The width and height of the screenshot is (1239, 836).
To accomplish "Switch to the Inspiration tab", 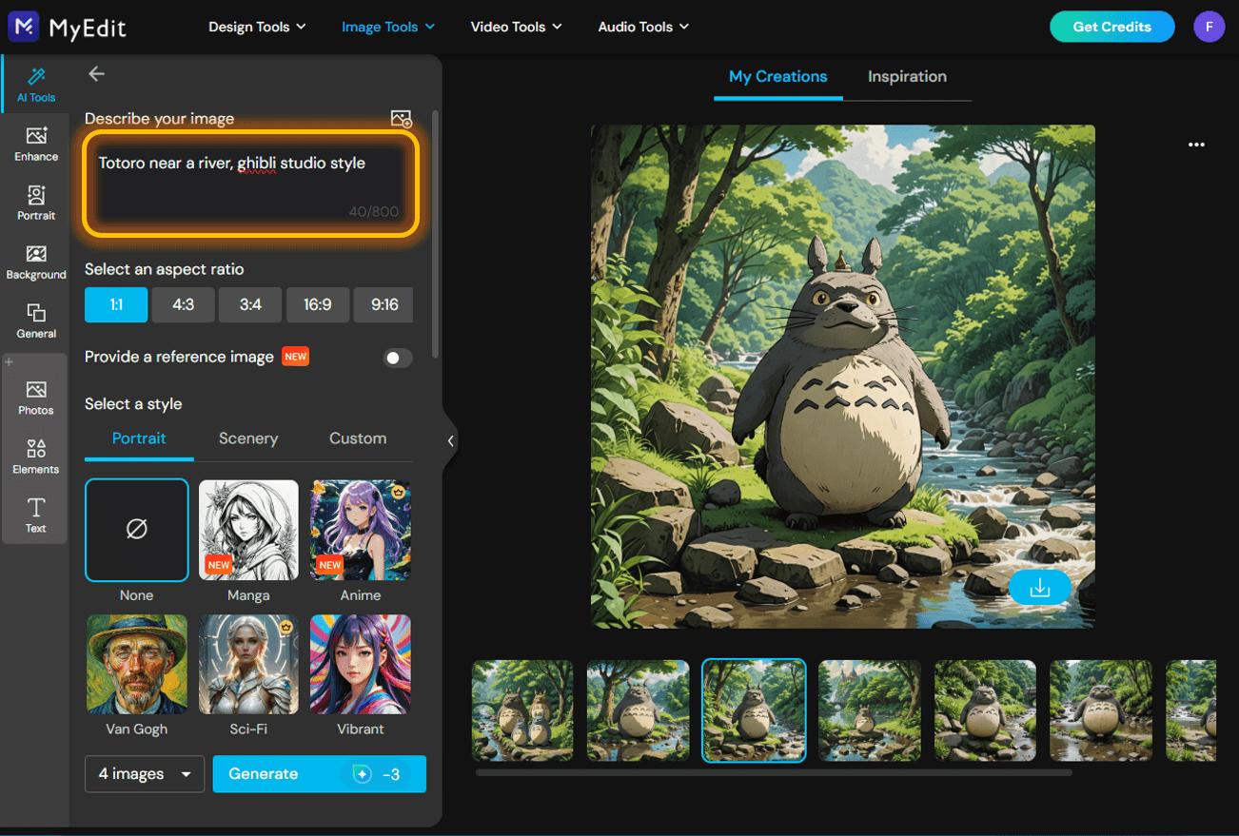I will coord(906,76).
